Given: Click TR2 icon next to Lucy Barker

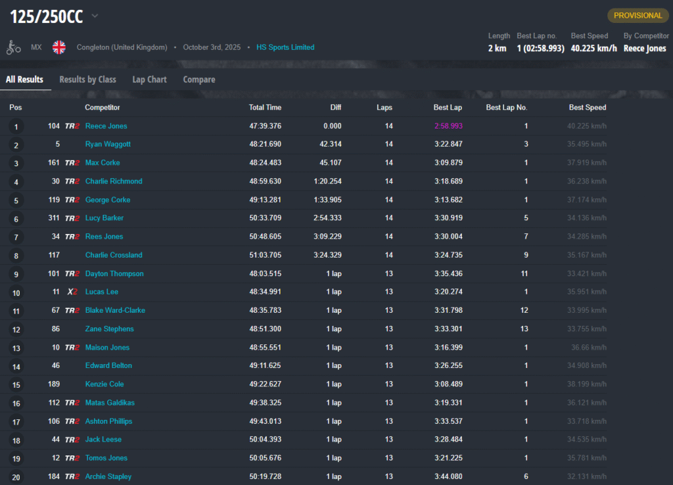Looking at the screenshot, I should 72,218.
